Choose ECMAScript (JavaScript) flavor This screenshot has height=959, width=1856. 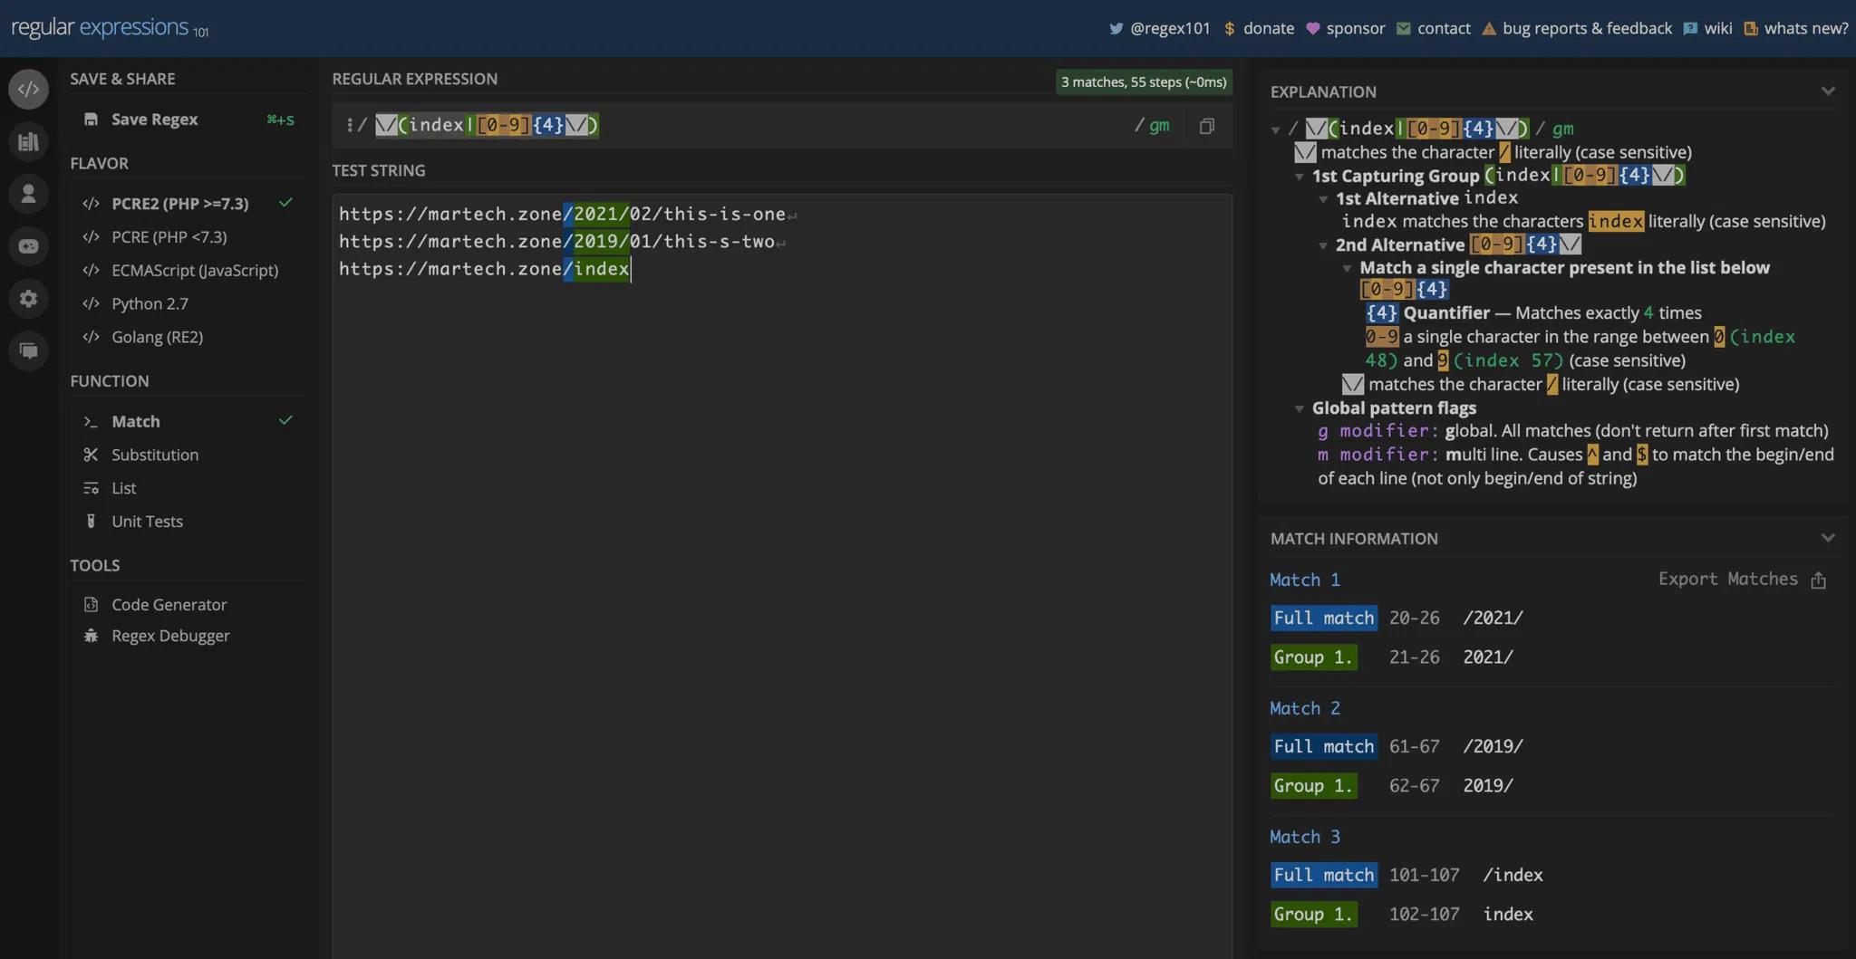(194, 271)
